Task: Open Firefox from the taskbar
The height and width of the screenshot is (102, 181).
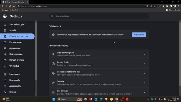Action: click(x=91, y=99)
